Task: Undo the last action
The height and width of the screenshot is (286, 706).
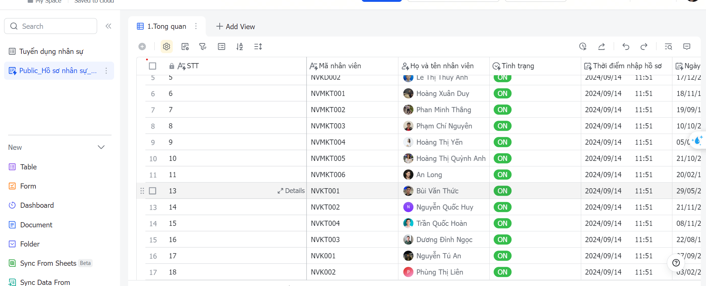Action: 626,46
